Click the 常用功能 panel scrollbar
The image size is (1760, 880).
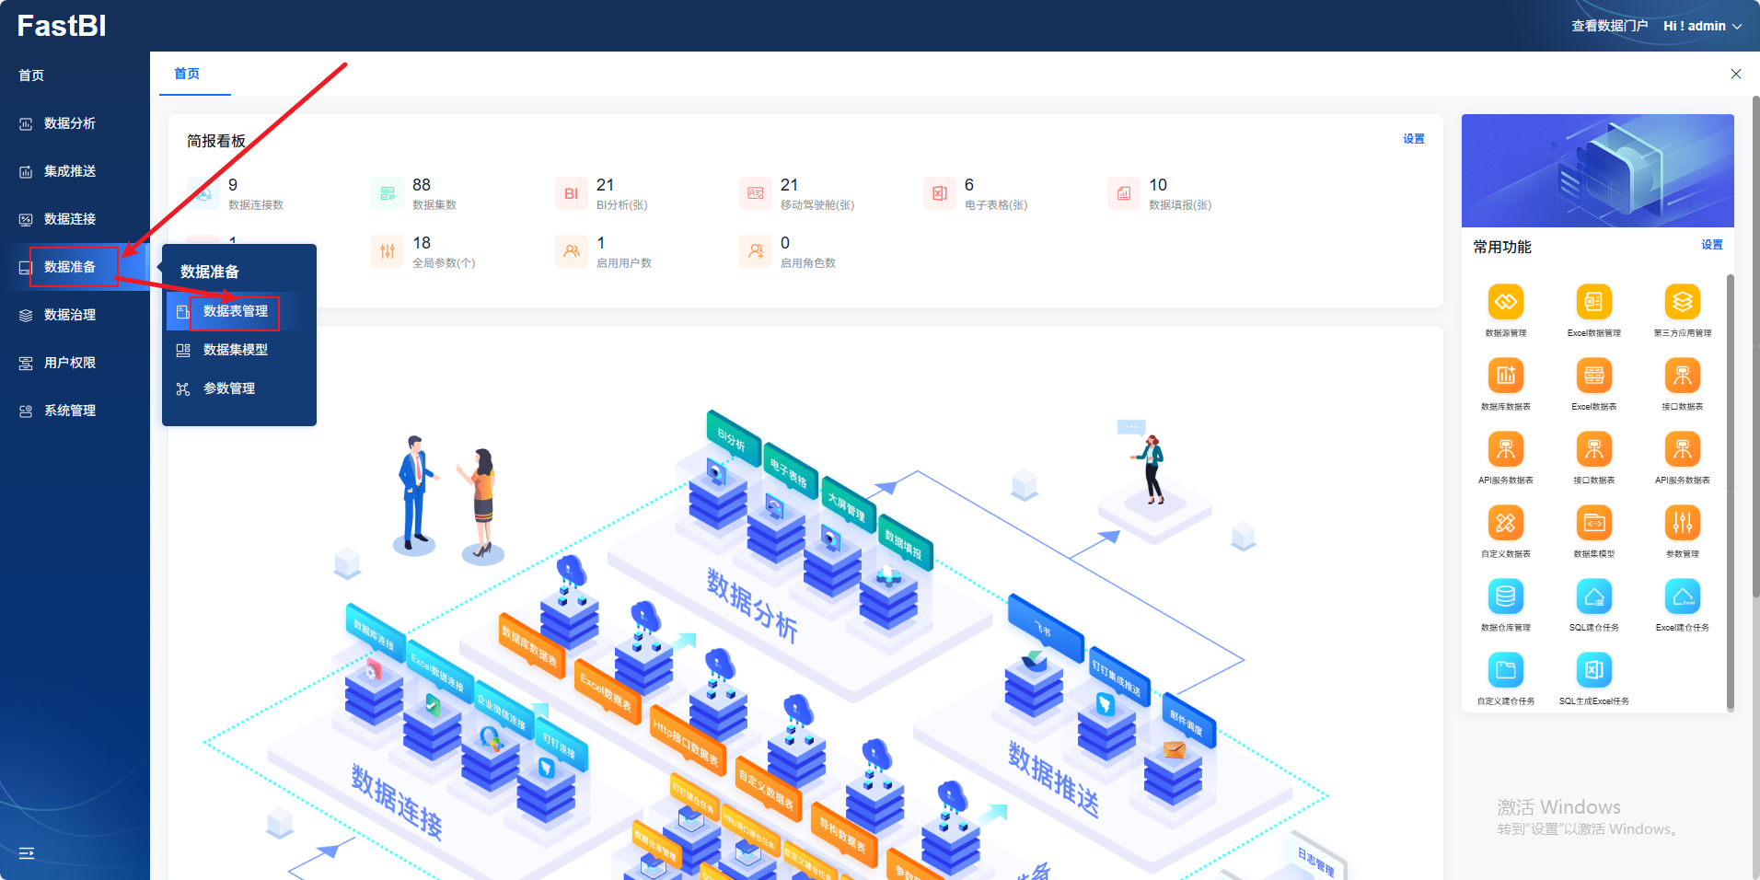click(x=1730, y=488)
